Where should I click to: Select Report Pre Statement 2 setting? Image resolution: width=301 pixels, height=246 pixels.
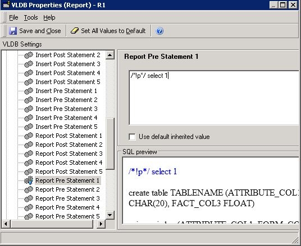[x=67, y=189]
